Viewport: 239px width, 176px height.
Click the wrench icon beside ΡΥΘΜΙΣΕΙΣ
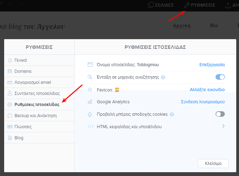tap(187, 5)
